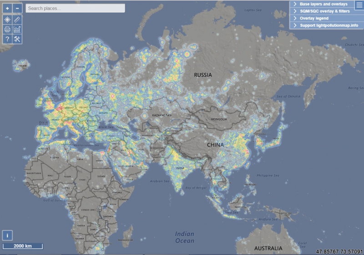Expand Base layers and overlays section
The width and height of the screenshot is (364, 255).
click(323, 4)
